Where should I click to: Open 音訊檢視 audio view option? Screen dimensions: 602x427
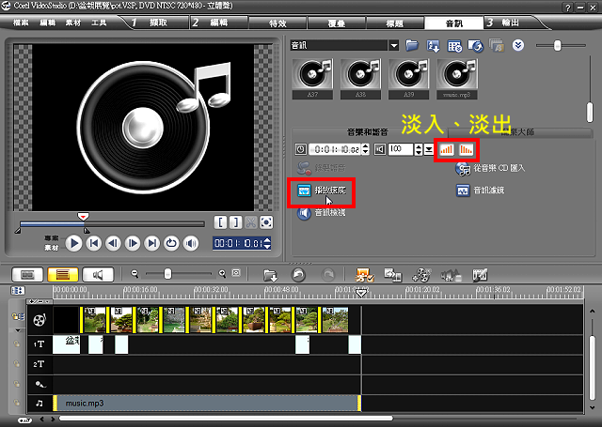(x=322, y=212)
